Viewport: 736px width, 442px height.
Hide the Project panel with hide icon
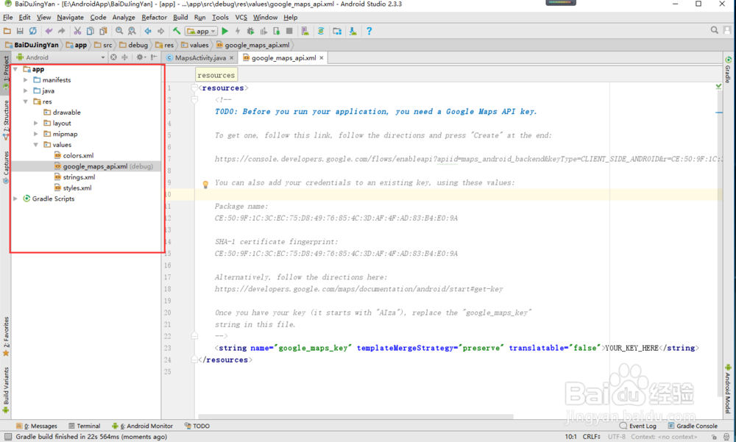click(x=154, y=57)
